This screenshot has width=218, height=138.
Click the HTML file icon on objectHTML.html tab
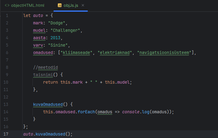7,6
